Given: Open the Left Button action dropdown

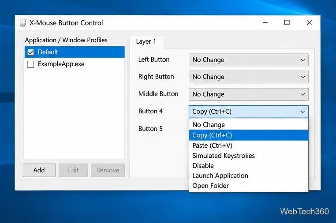Looking at the screenshot, I should (249, 60).
